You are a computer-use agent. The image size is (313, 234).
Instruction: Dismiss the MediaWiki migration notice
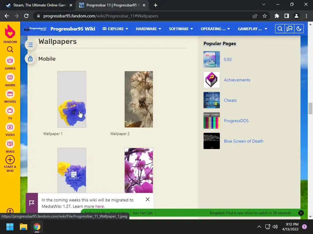148,199
